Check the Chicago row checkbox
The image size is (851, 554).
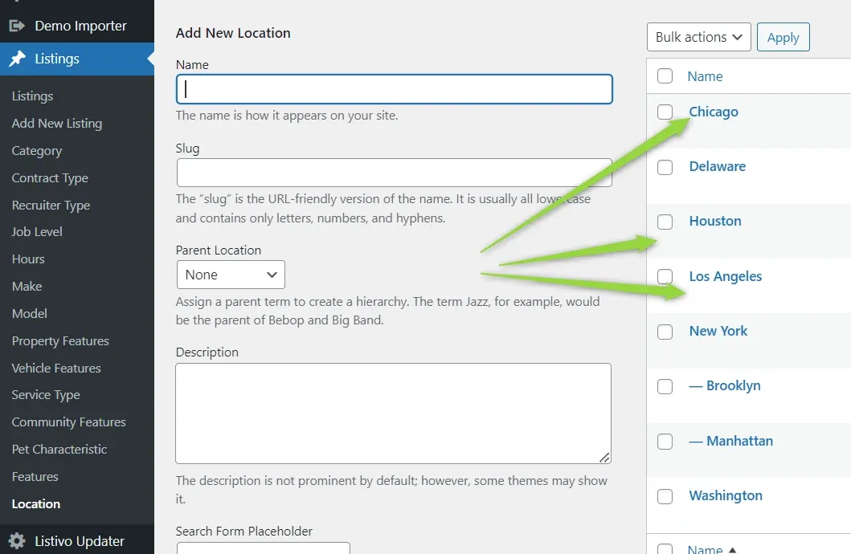[x=665, y=112]
